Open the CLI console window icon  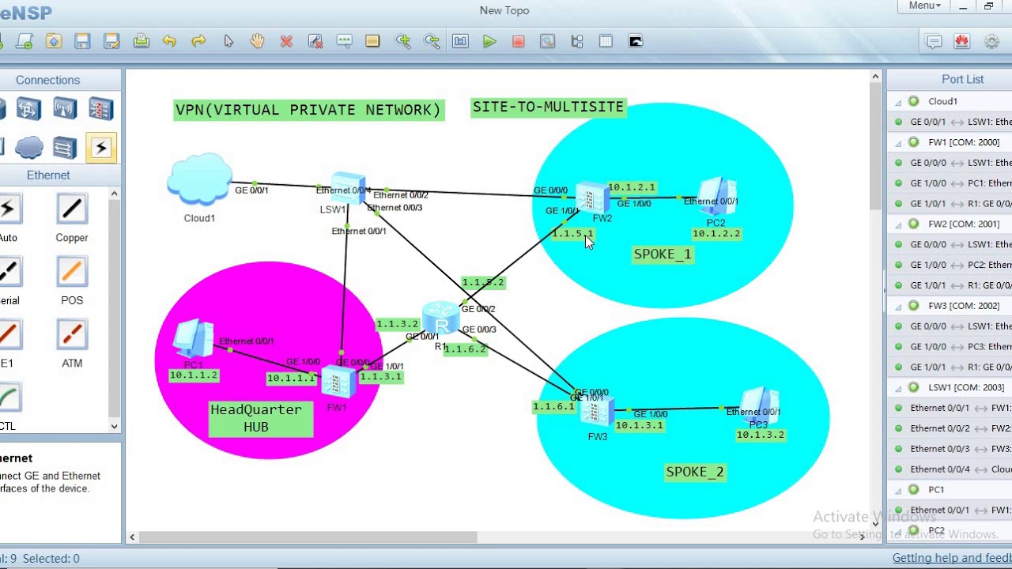click(636, 41)
